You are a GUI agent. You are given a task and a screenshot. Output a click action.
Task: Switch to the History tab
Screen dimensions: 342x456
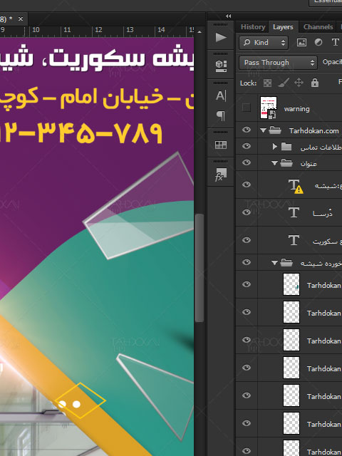pos(253,27)
